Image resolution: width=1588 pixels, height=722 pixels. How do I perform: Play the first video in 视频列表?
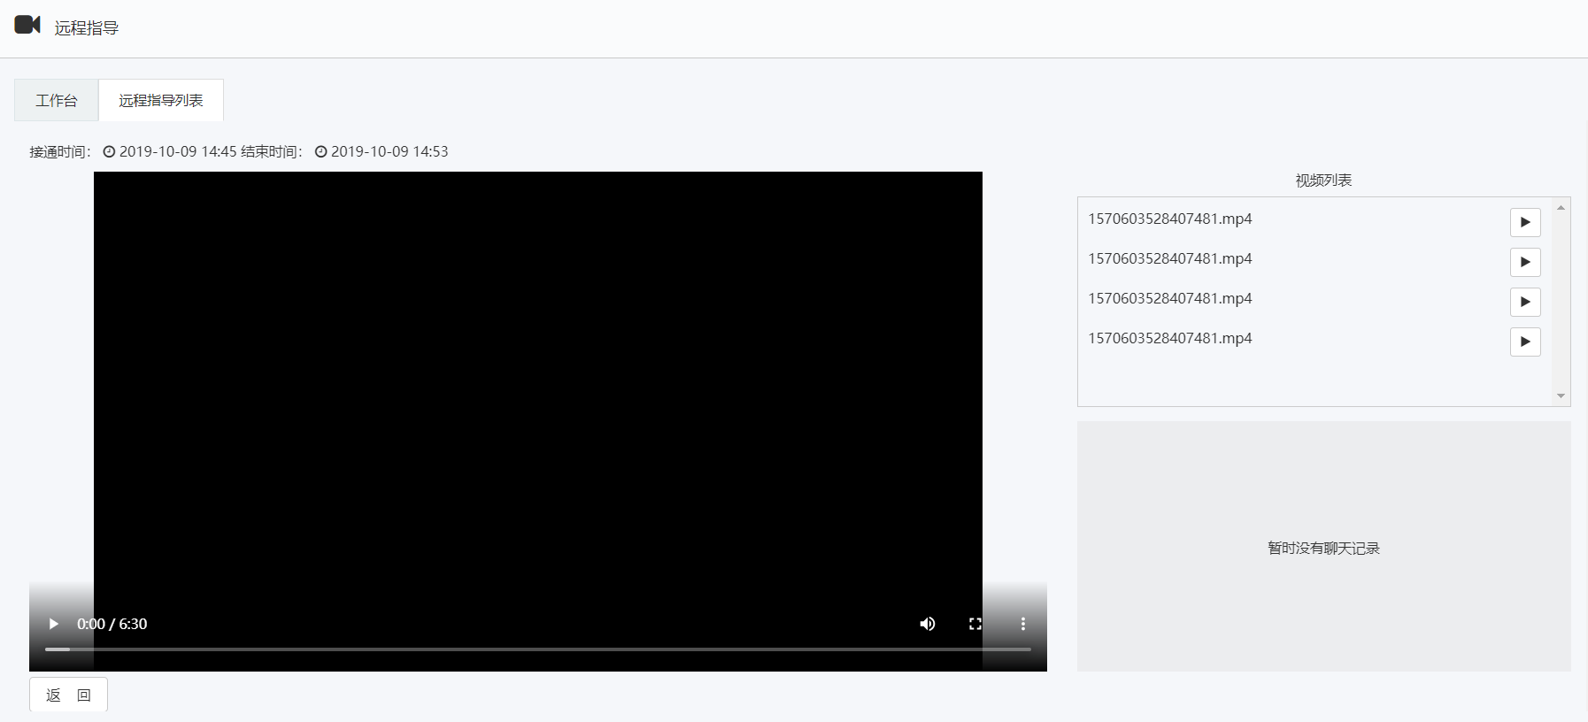(1524, 222)
